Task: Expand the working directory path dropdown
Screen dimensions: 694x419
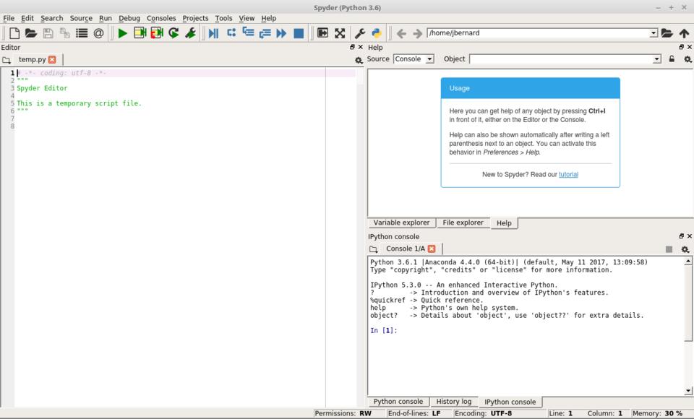Action: 654,33
